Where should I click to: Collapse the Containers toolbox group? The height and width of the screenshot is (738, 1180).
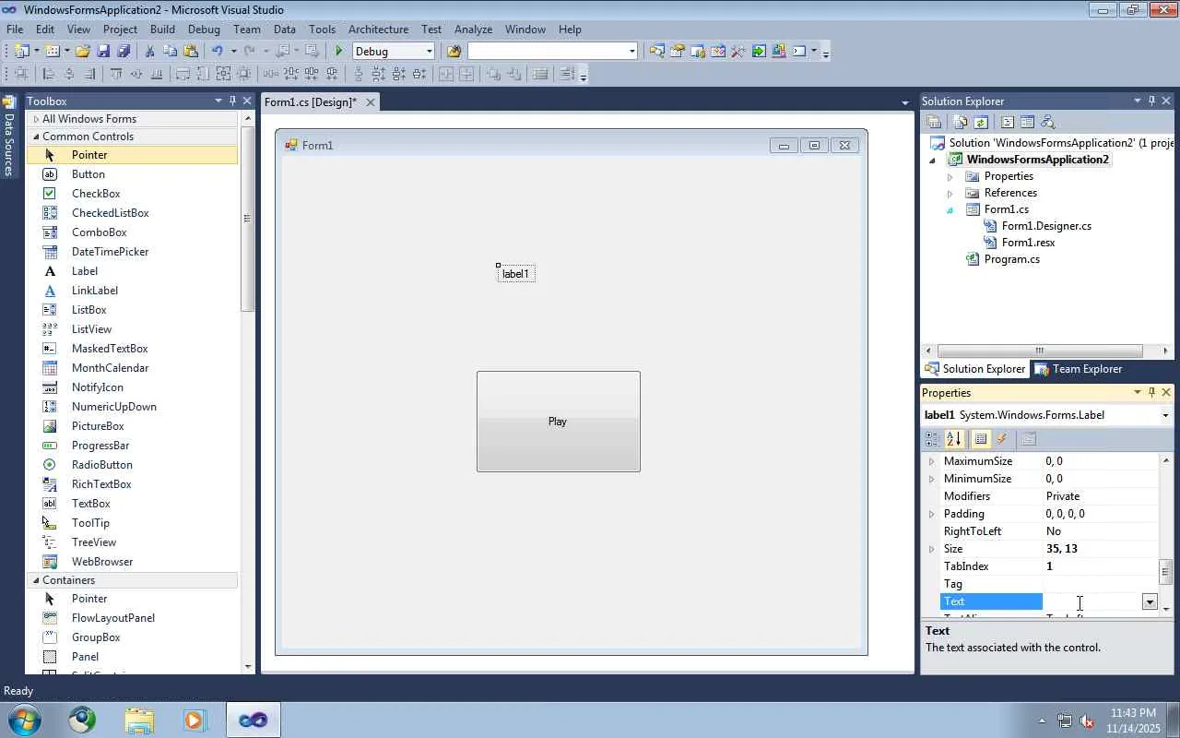(x=36, y=580)
